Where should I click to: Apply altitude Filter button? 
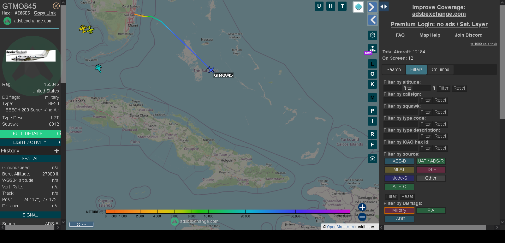[443, 88]
